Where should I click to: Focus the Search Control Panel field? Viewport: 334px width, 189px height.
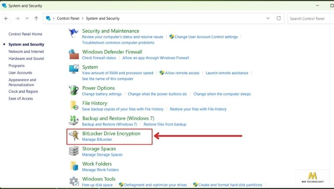(x=311, y=18)
